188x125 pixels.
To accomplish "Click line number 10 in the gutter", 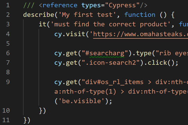I will pyautogui.click(x=6, y=111).
